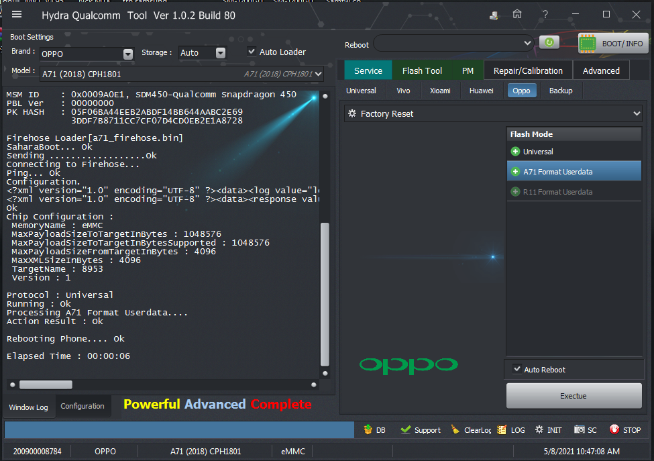Open the Repair/Calibration tab
This screenshot has height=461, width=654.
click(x=528, y=70)
